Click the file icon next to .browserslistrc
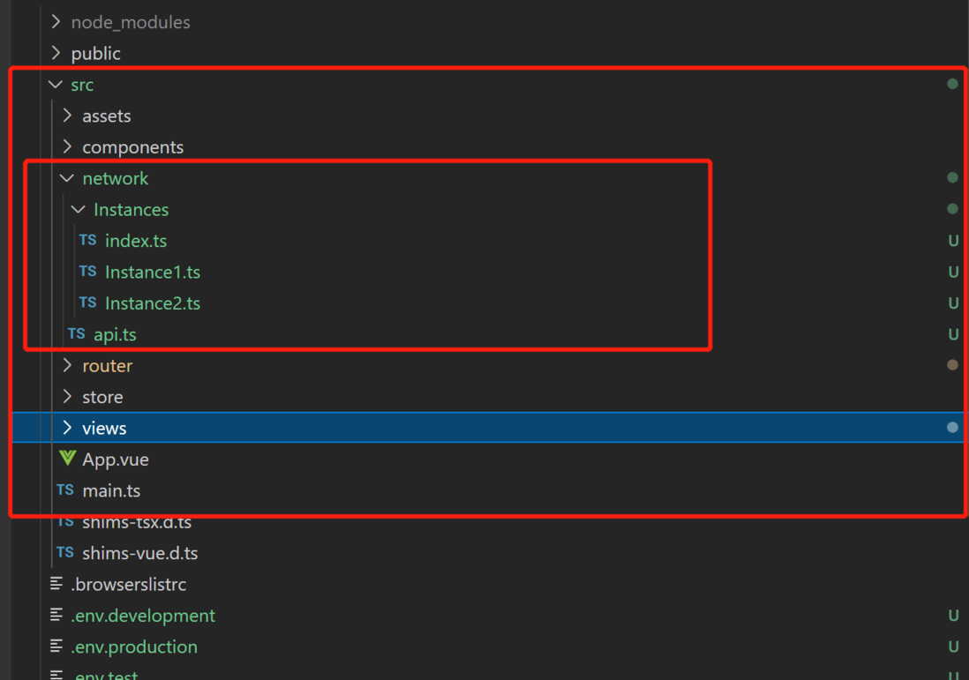 56,583
